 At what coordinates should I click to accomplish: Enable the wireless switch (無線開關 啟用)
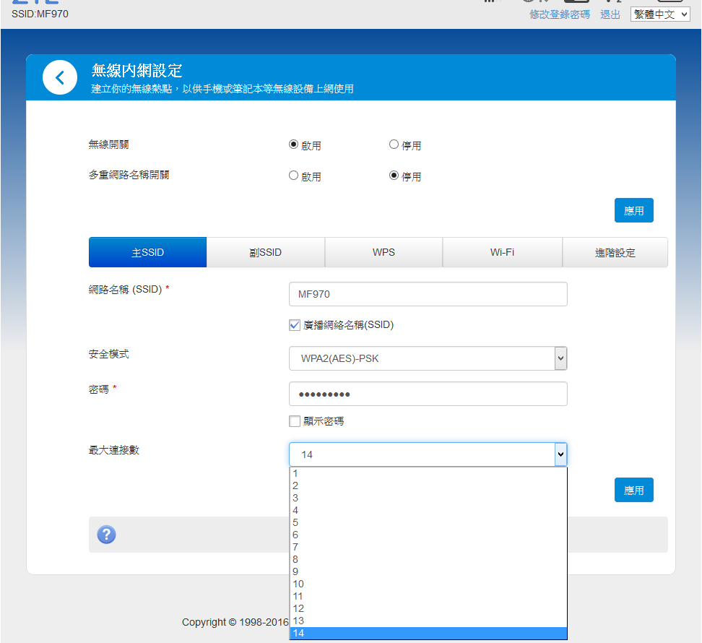coord(294,144)
